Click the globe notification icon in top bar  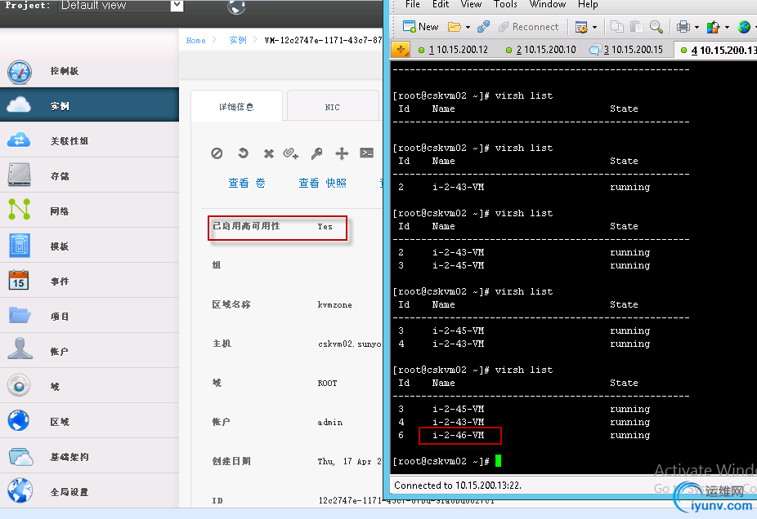coord(236,7)
